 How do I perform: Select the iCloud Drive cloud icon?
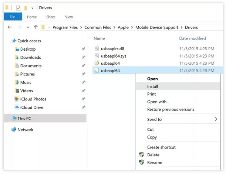tap(17, 107)
